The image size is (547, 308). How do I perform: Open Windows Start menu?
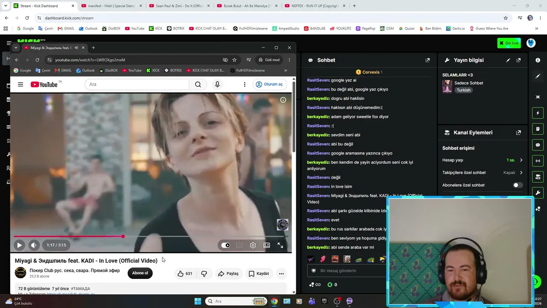198,301
